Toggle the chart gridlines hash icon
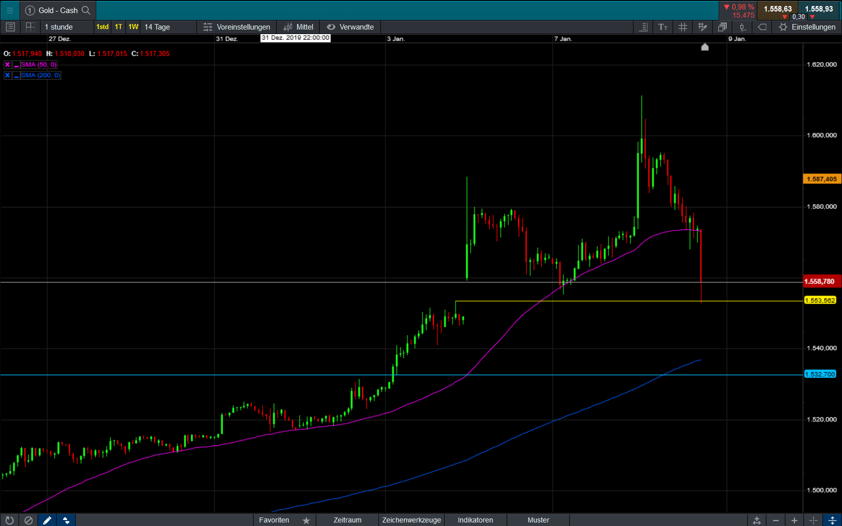842x526 pixels. tap(683, 27)
